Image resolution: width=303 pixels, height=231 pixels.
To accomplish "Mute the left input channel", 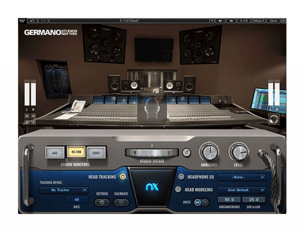I will 27,116.
